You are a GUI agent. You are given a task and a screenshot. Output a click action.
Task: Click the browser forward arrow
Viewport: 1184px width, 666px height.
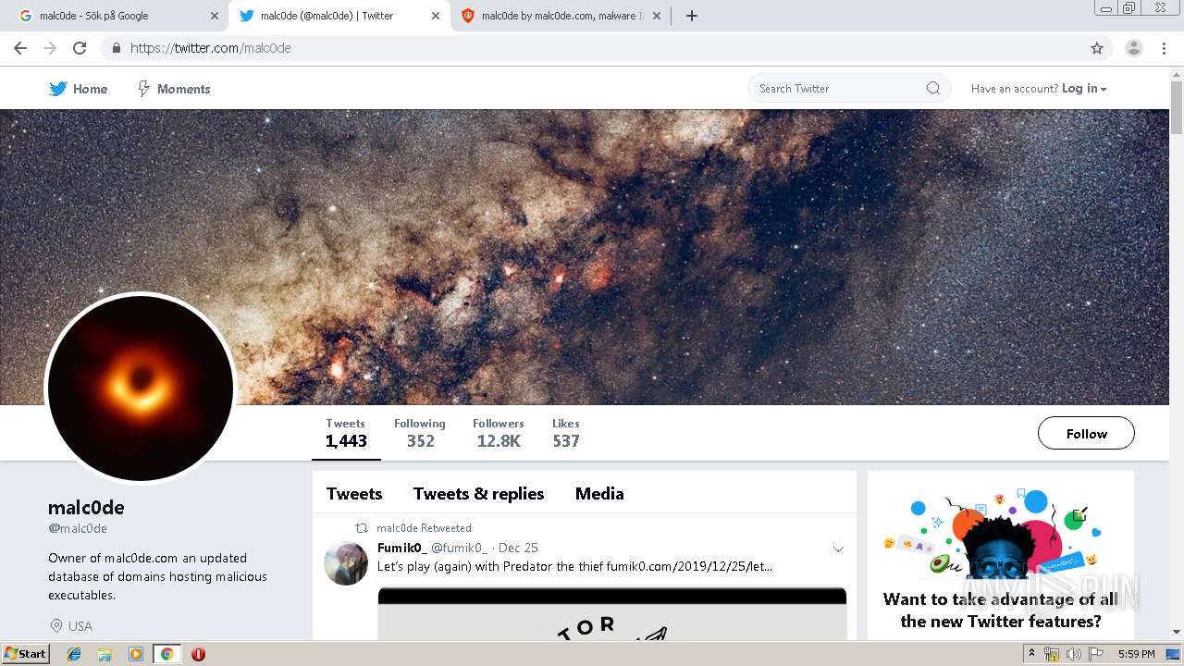(x=50, y=48)
